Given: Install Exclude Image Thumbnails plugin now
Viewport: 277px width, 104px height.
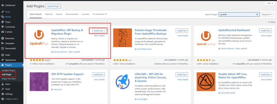Looking at the screenshot, I should (182, 31).
